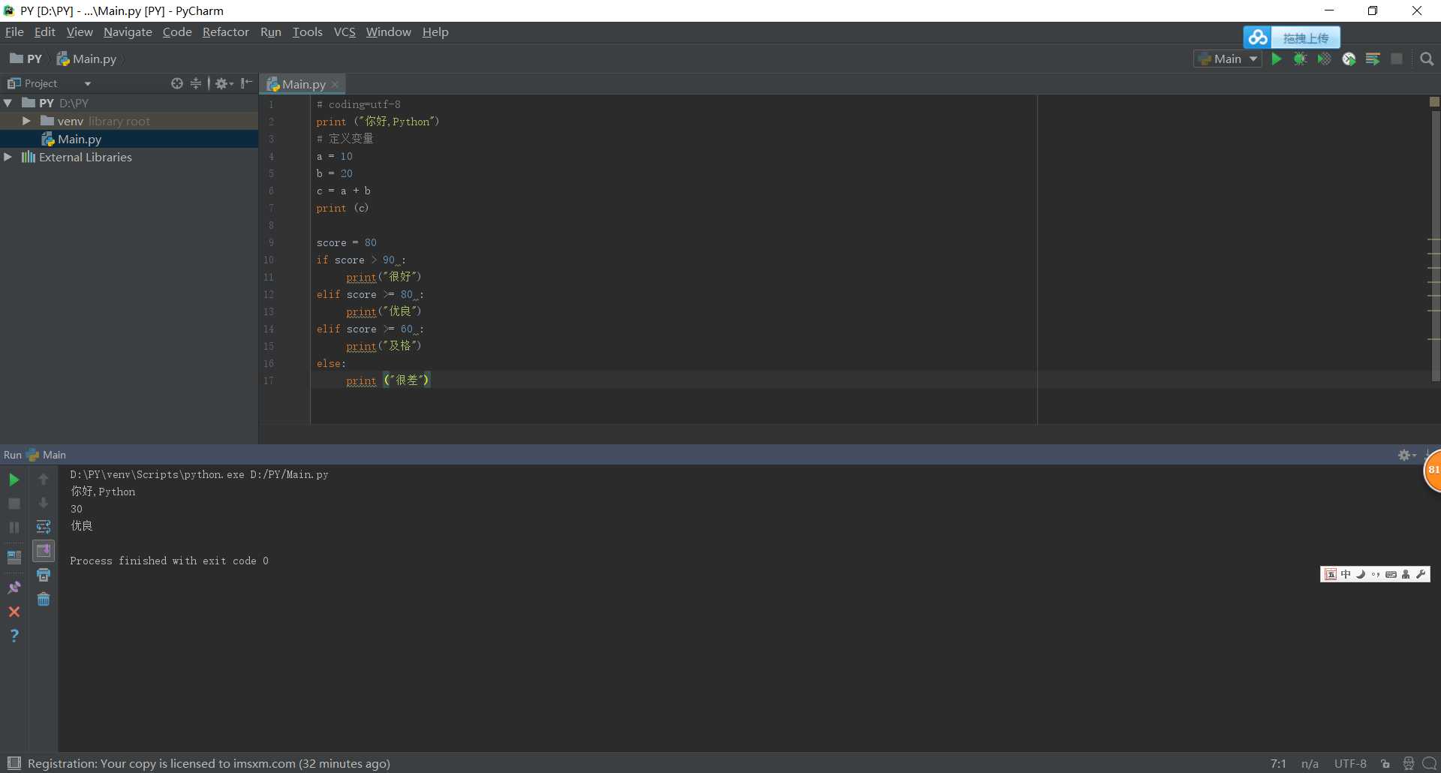Hide the Project tool window
This screenshot has width=1441, height=773.
pos(246,83)
